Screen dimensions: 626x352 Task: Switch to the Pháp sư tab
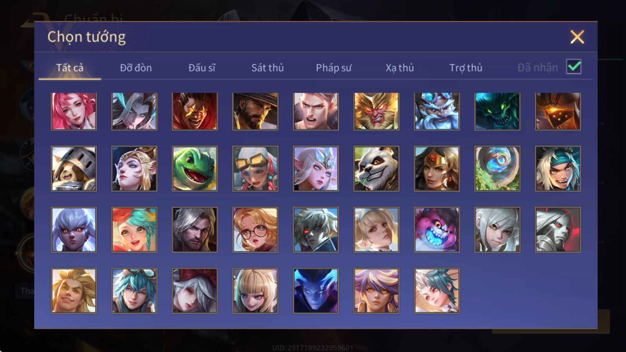click(x=333, y=68)
